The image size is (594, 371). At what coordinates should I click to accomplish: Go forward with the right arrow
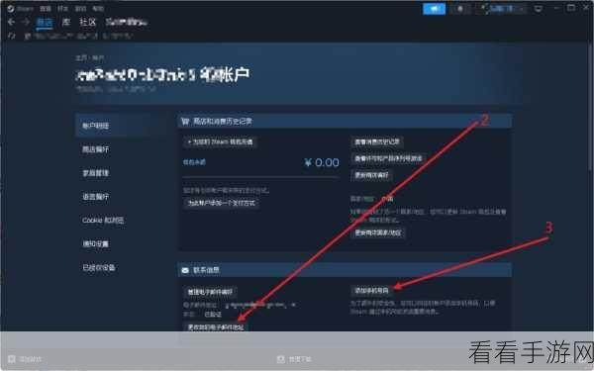[x=26, y=22]
